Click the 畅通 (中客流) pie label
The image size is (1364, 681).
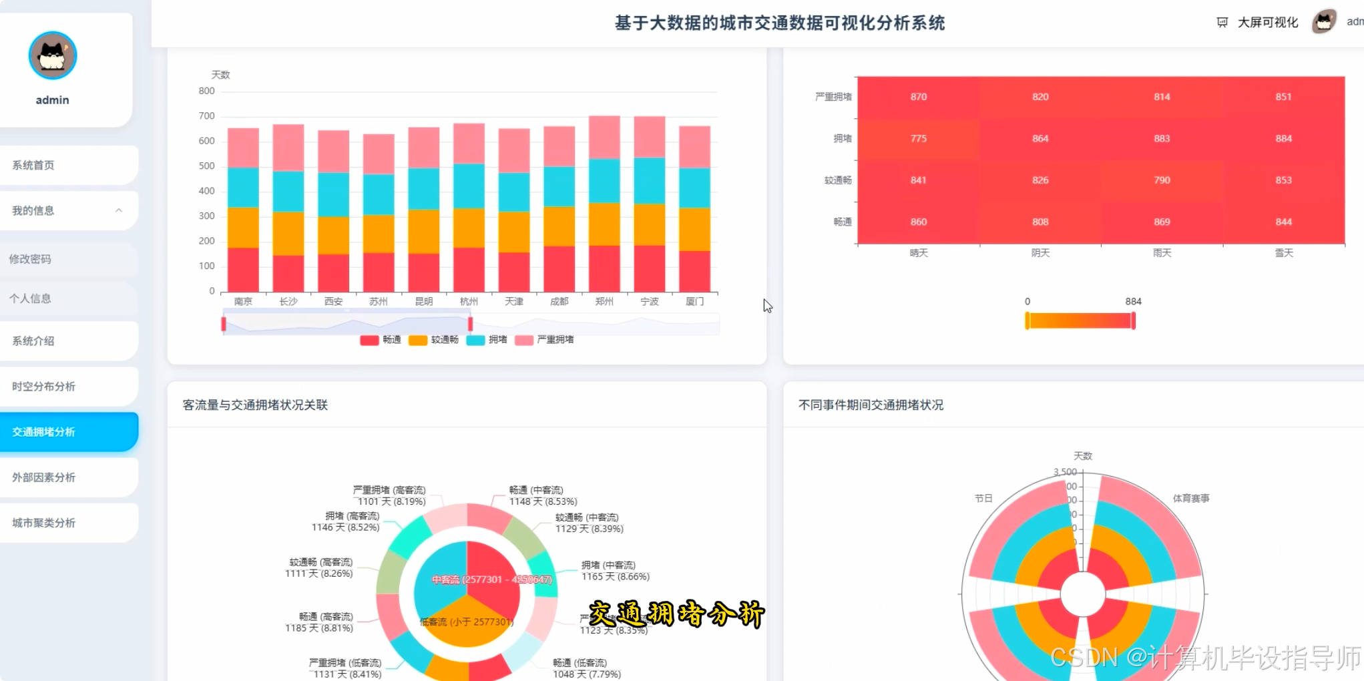tap(543, 495)
